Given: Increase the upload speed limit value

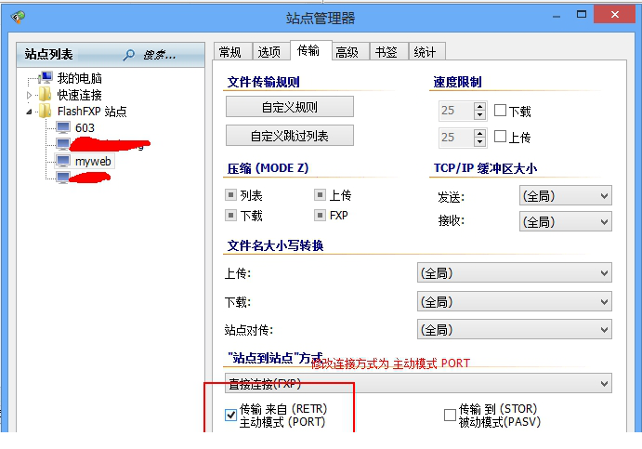Looking at the screenshot, I should [x=479, y=133].
